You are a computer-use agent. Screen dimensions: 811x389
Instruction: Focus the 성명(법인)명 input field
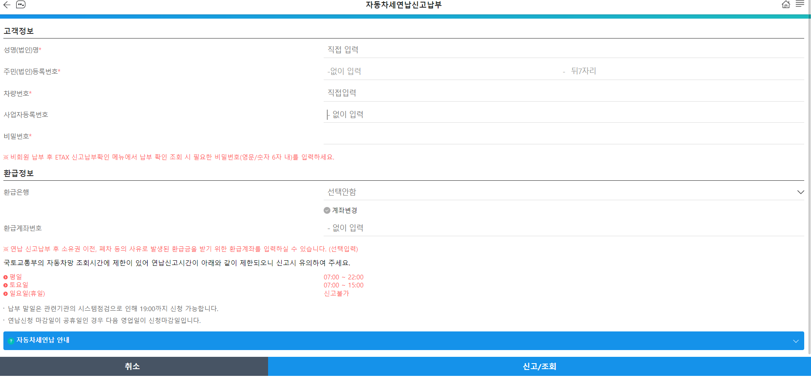tap(564, 50)
